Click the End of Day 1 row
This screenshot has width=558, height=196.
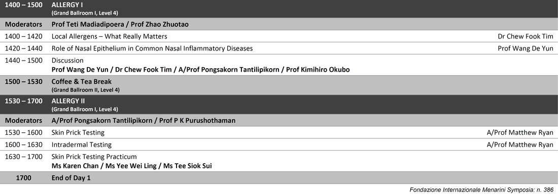279,178
